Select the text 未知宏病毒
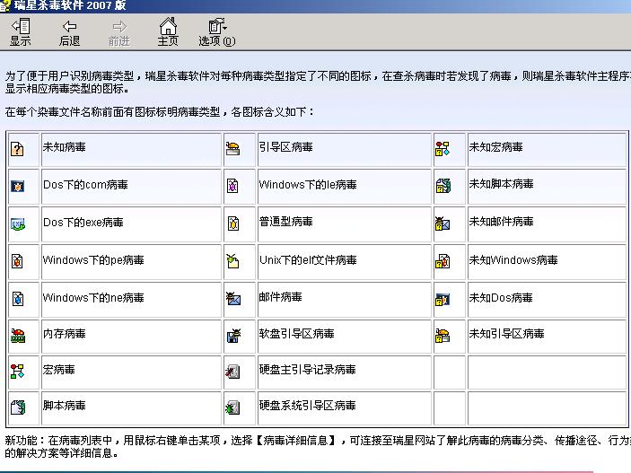Screen dimensions: 631x473 click(x=496, y=147)
